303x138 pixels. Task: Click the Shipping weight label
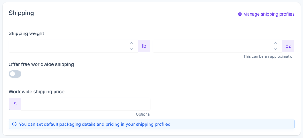(x=26, y=33)
